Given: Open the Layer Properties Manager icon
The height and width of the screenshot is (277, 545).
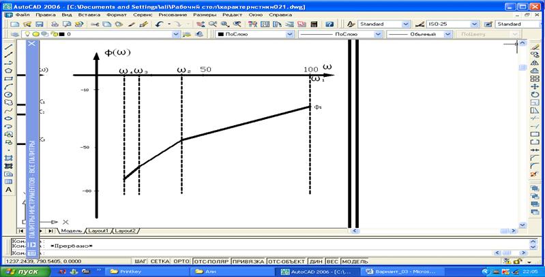Looking at the screenshot, I should 14,34.
